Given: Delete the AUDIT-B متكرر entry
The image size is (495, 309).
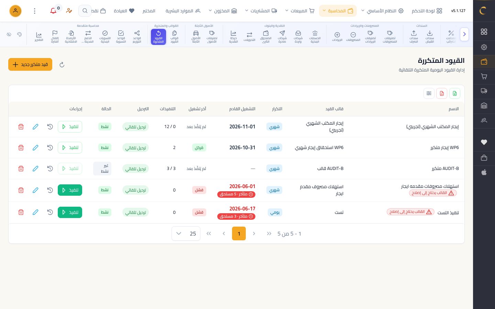Looking at the screenshot, I should [x=21, y=169].
